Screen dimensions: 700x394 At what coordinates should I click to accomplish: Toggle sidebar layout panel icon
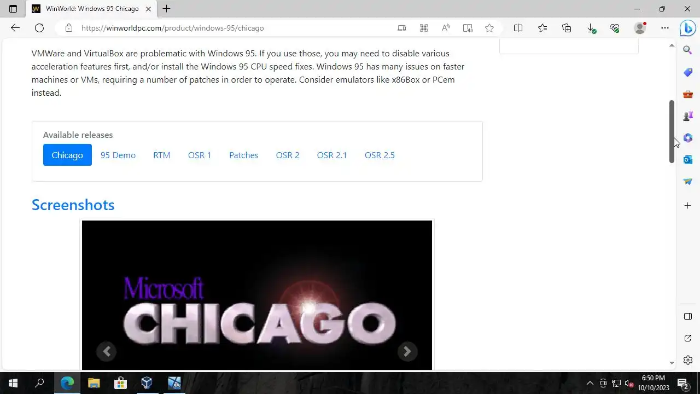click(x=688, y=316)
